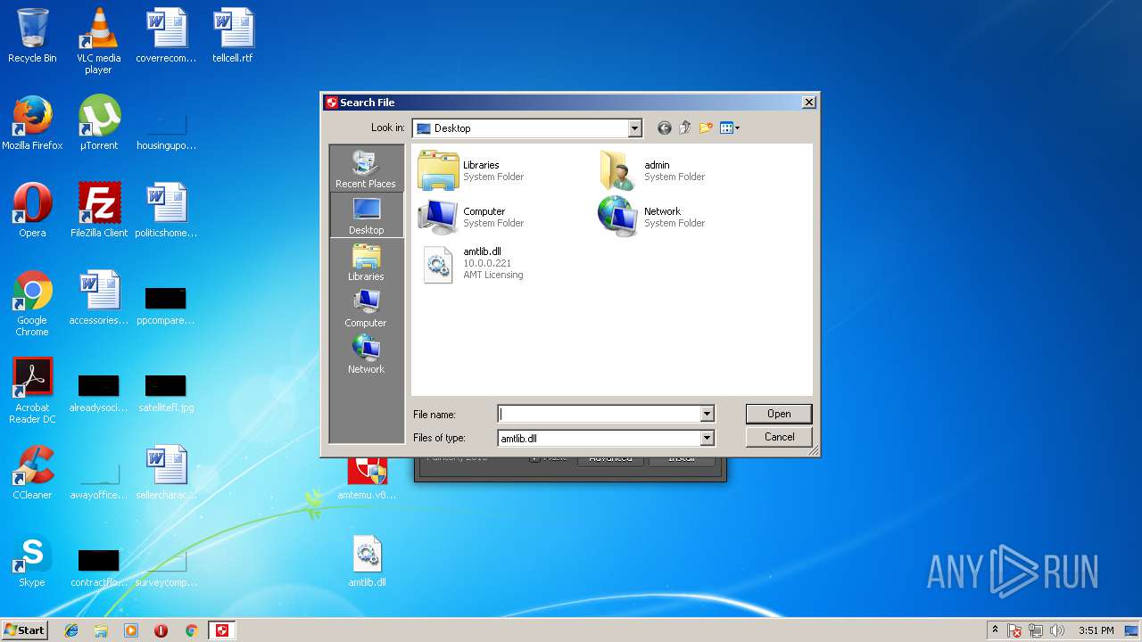This screenshot has width=1142, height=642.
Task: Open Windows Explorer from taskbar
Action: coord(101,630)
